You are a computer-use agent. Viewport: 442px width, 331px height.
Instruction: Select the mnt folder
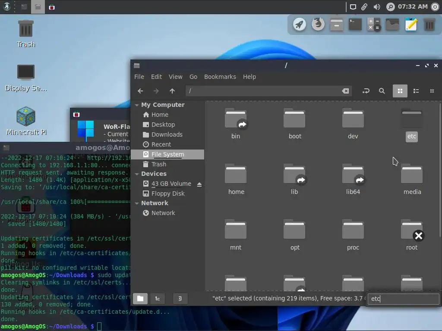236,235
